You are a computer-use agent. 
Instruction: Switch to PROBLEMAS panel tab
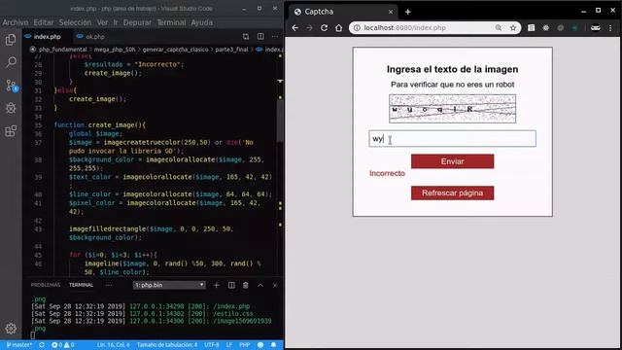[46, 285]
